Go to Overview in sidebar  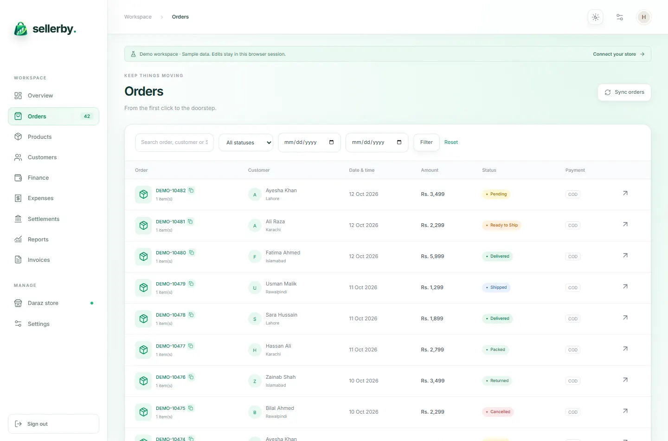point(53,96)
